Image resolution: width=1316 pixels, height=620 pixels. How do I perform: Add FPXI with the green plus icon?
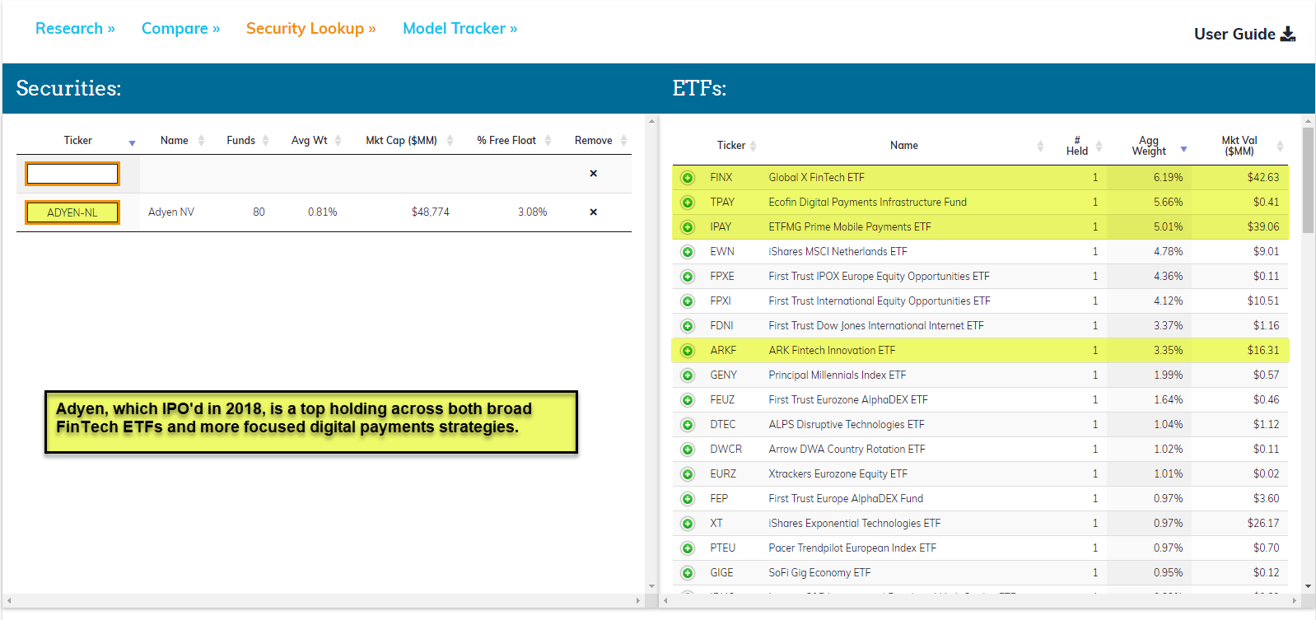tap(688, 301)
